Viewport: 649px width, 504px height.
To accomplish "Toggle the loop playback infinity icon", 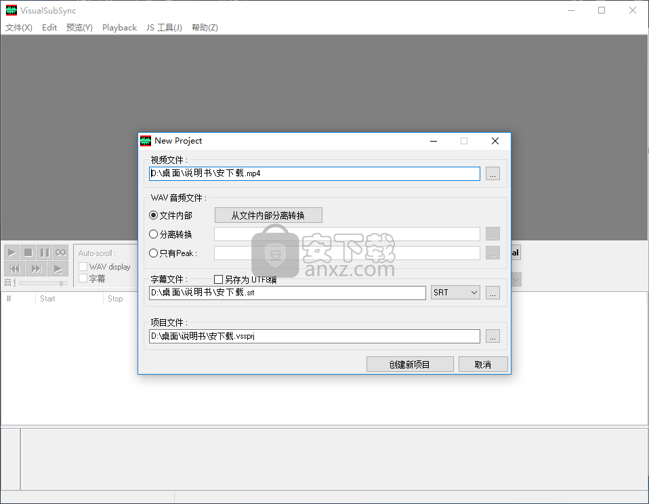I will 60,253.
